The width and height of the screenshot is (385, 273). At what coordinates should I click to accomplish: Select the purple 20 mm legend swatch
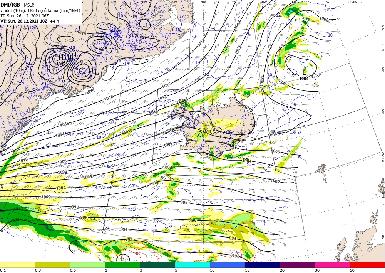click(x=297, y=265)
